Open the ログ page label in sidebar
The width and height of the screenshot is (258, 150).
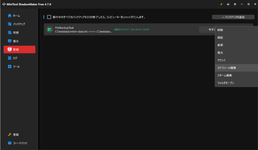pos(15,58)
